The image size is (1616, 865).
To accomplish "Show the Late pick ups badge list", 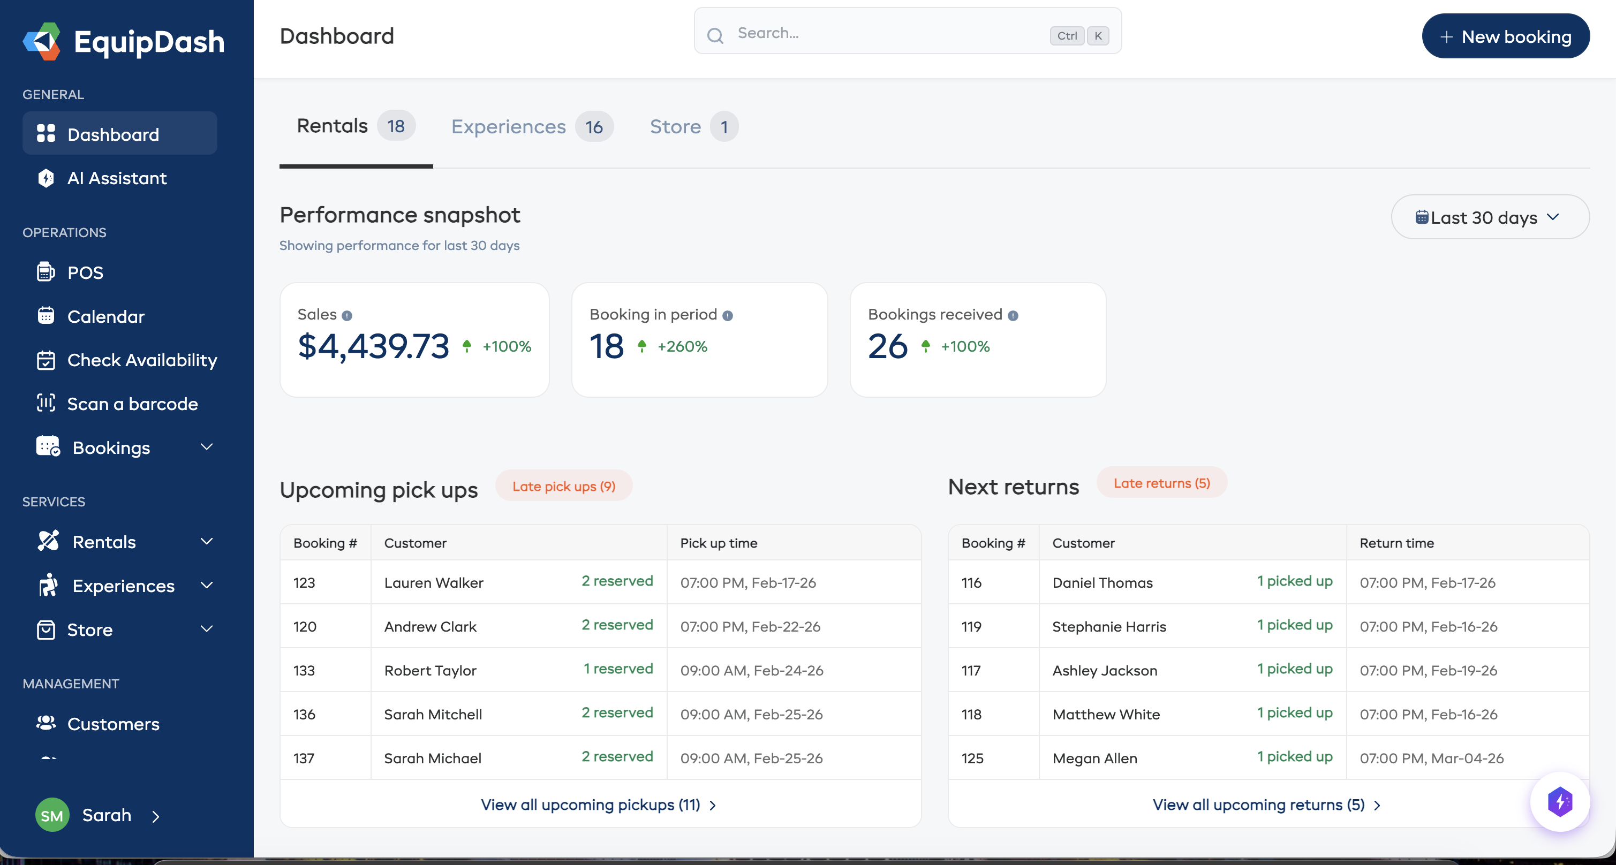I will pos(563,486).
